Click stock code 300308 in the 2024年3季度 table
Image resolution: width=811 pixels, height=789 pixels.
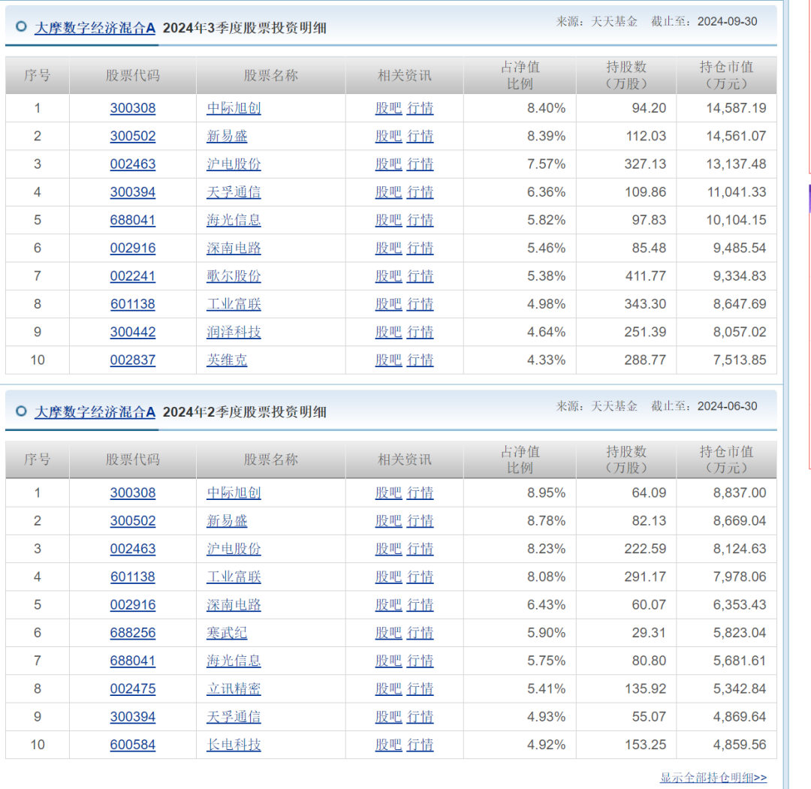(133, 108)
